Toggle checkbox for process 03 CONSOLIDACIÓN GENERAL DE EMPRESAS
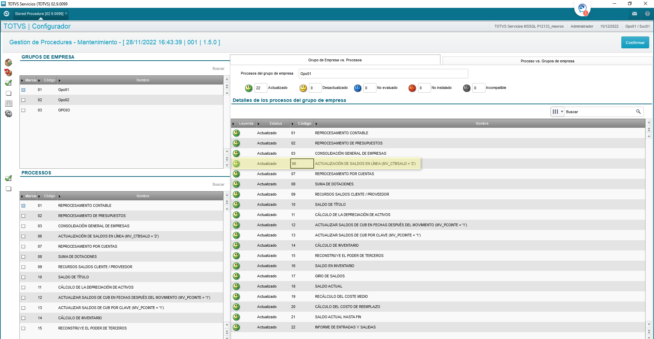The width and height of the screenshot is (654, 339). 24,226
